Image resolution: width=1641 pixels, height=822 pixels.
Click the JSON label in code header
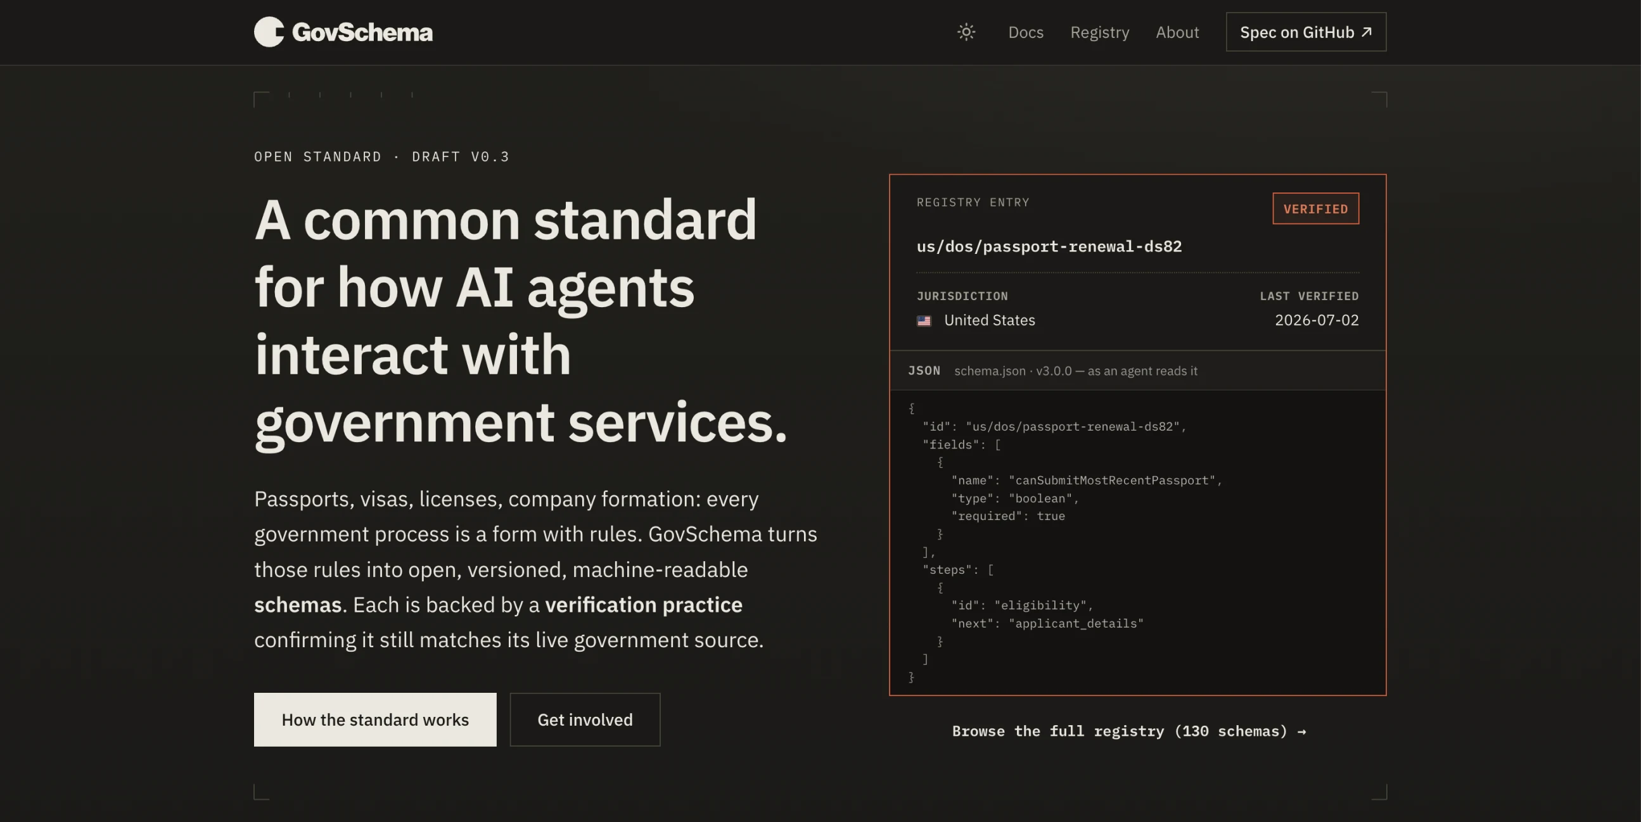(924, 370)
